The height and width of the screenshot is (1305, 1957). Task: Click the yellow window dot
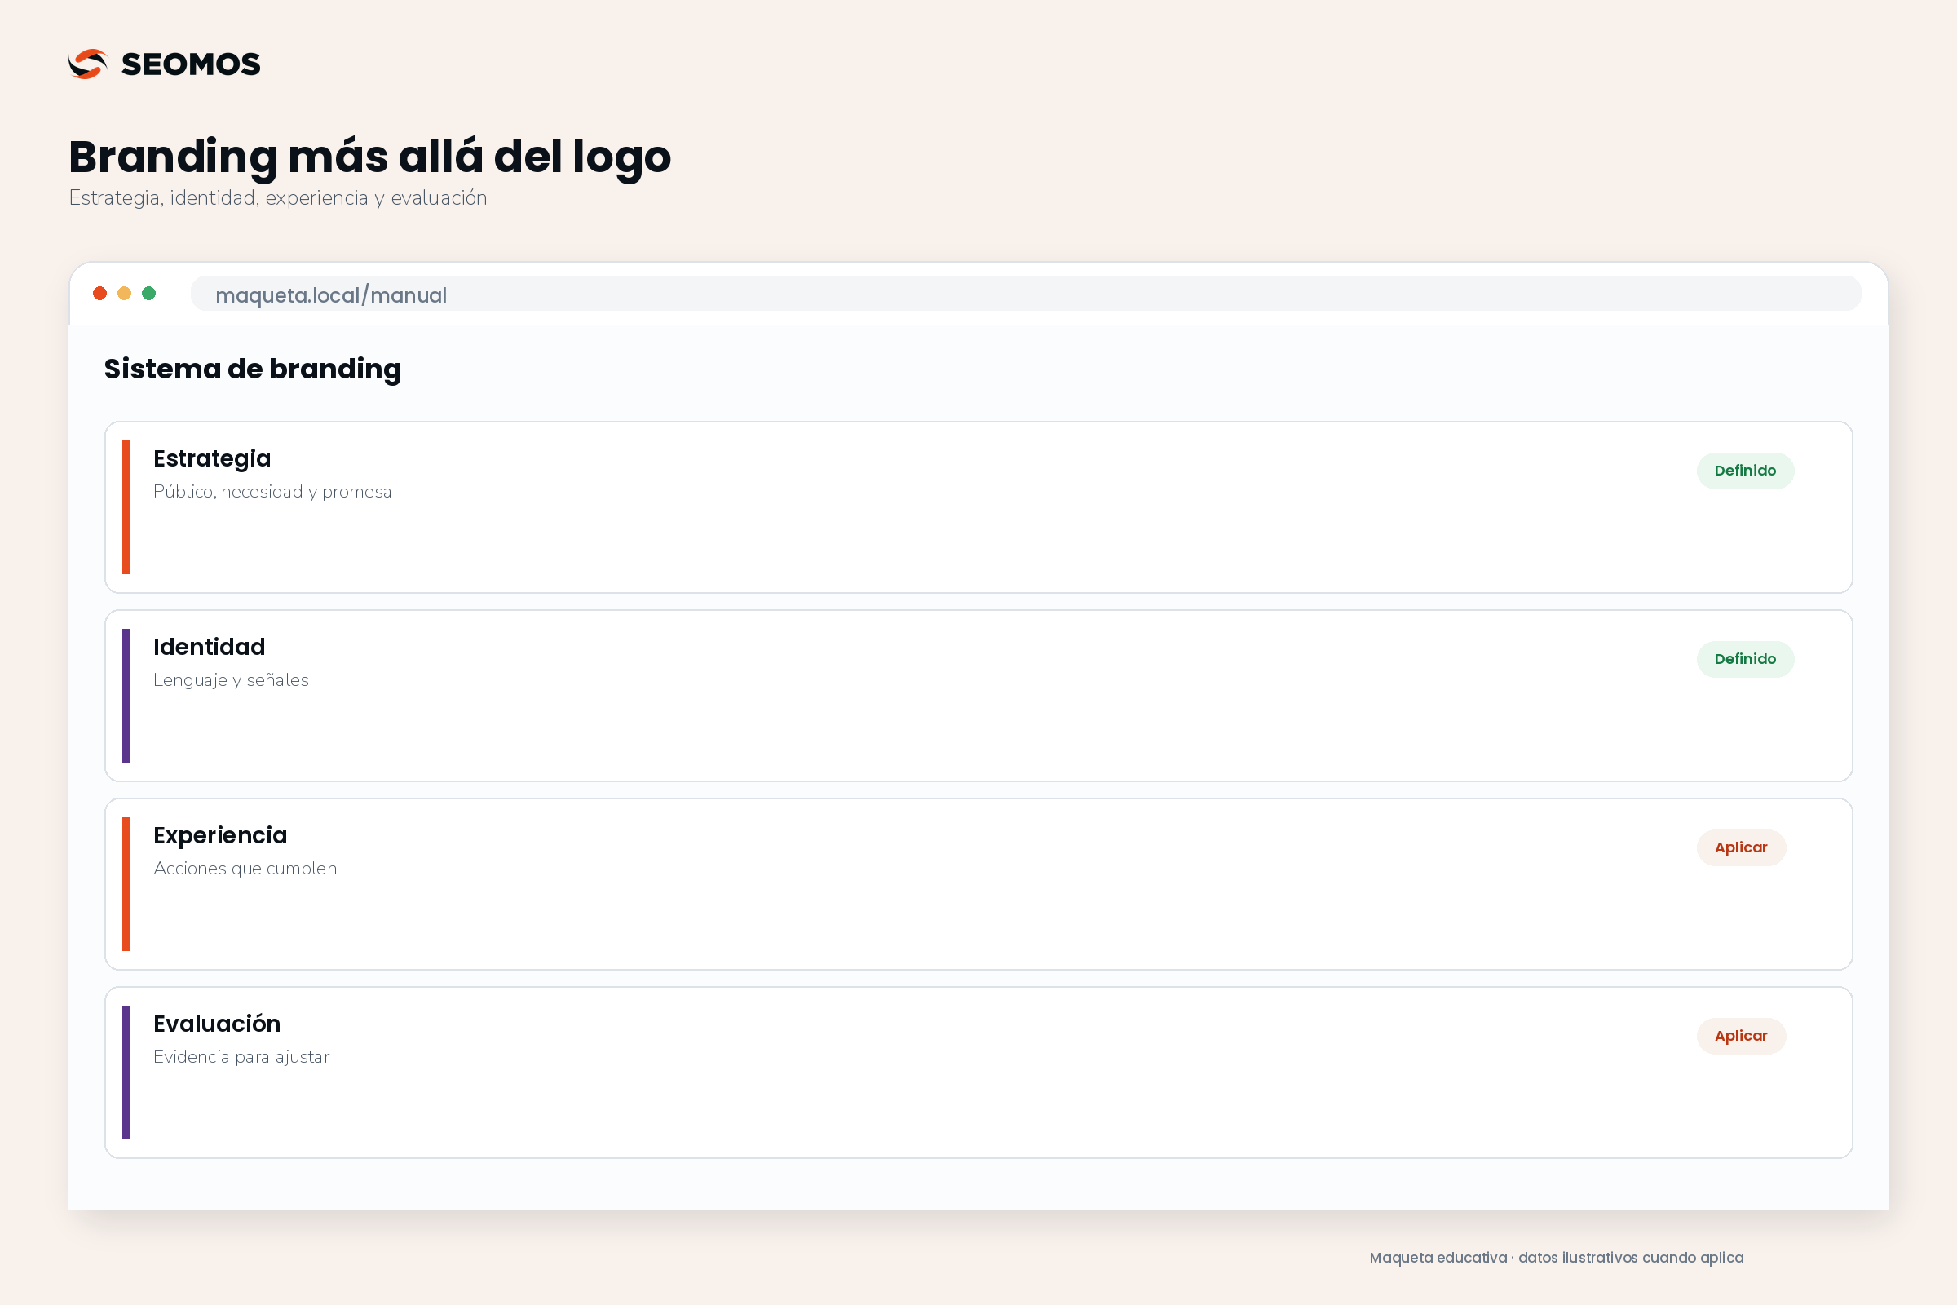(x=124, y=293)
